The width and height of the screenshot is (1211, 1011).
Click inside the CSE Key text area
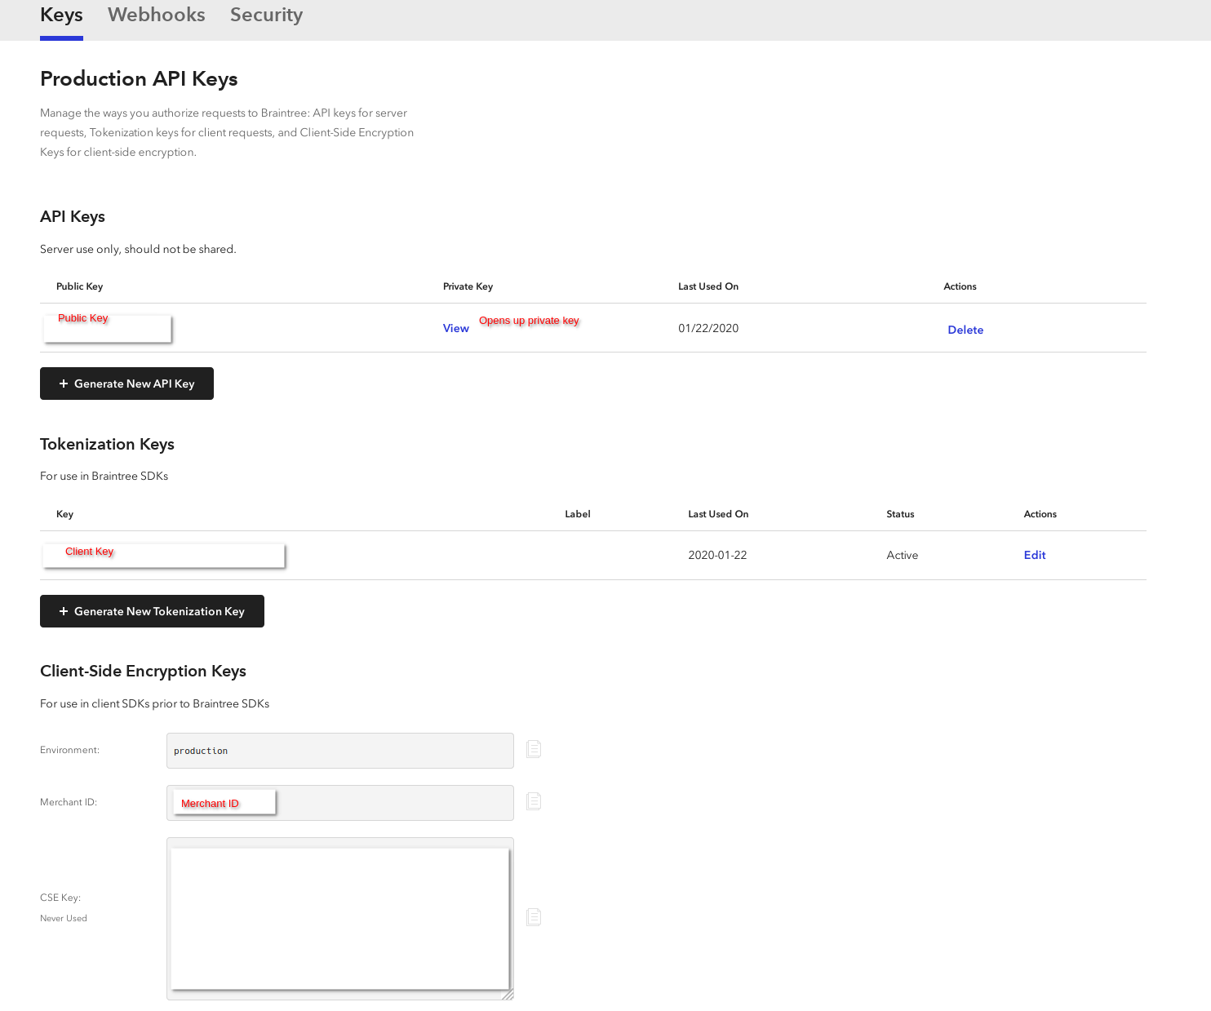340,919
